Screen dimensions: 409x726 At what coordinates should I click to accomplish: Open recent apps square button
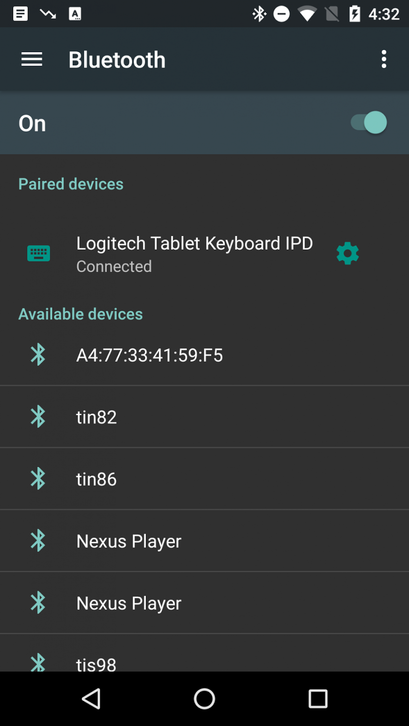(x=318, y=699)
